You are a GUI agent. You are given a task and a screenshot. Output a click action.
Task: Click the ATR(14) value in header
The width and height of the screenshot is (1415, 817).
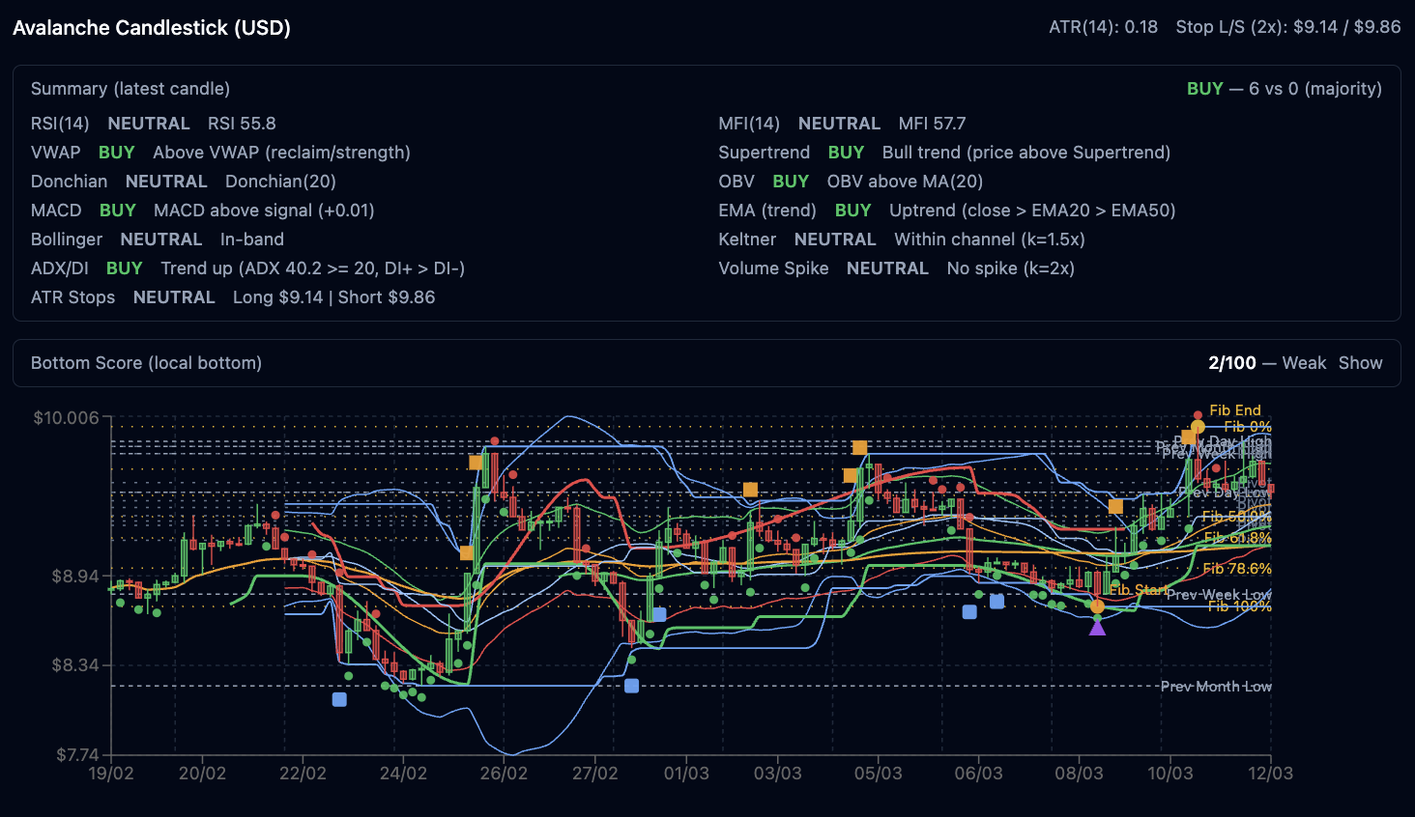tap(1103, 27)
